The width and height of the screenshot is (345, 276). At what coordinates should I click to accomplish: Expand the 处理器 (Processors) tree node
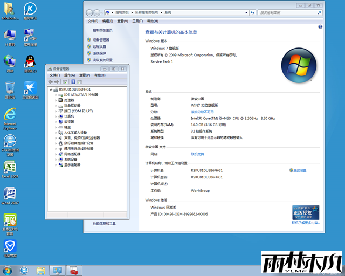point(56,100)
